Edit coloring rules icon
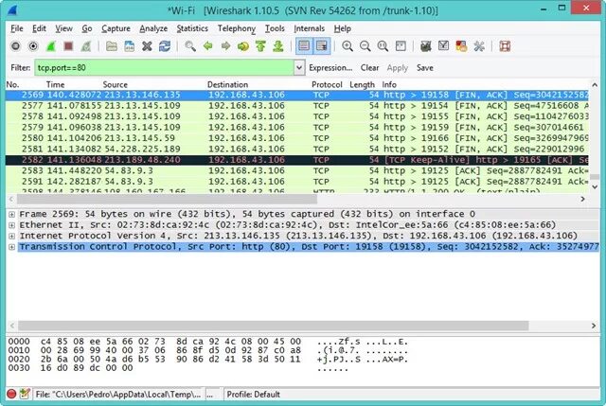 461,46
